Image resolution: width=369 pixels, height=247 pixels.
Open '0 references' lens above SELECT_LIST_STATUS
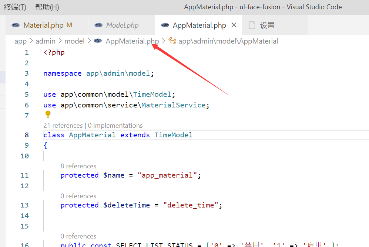78,236
